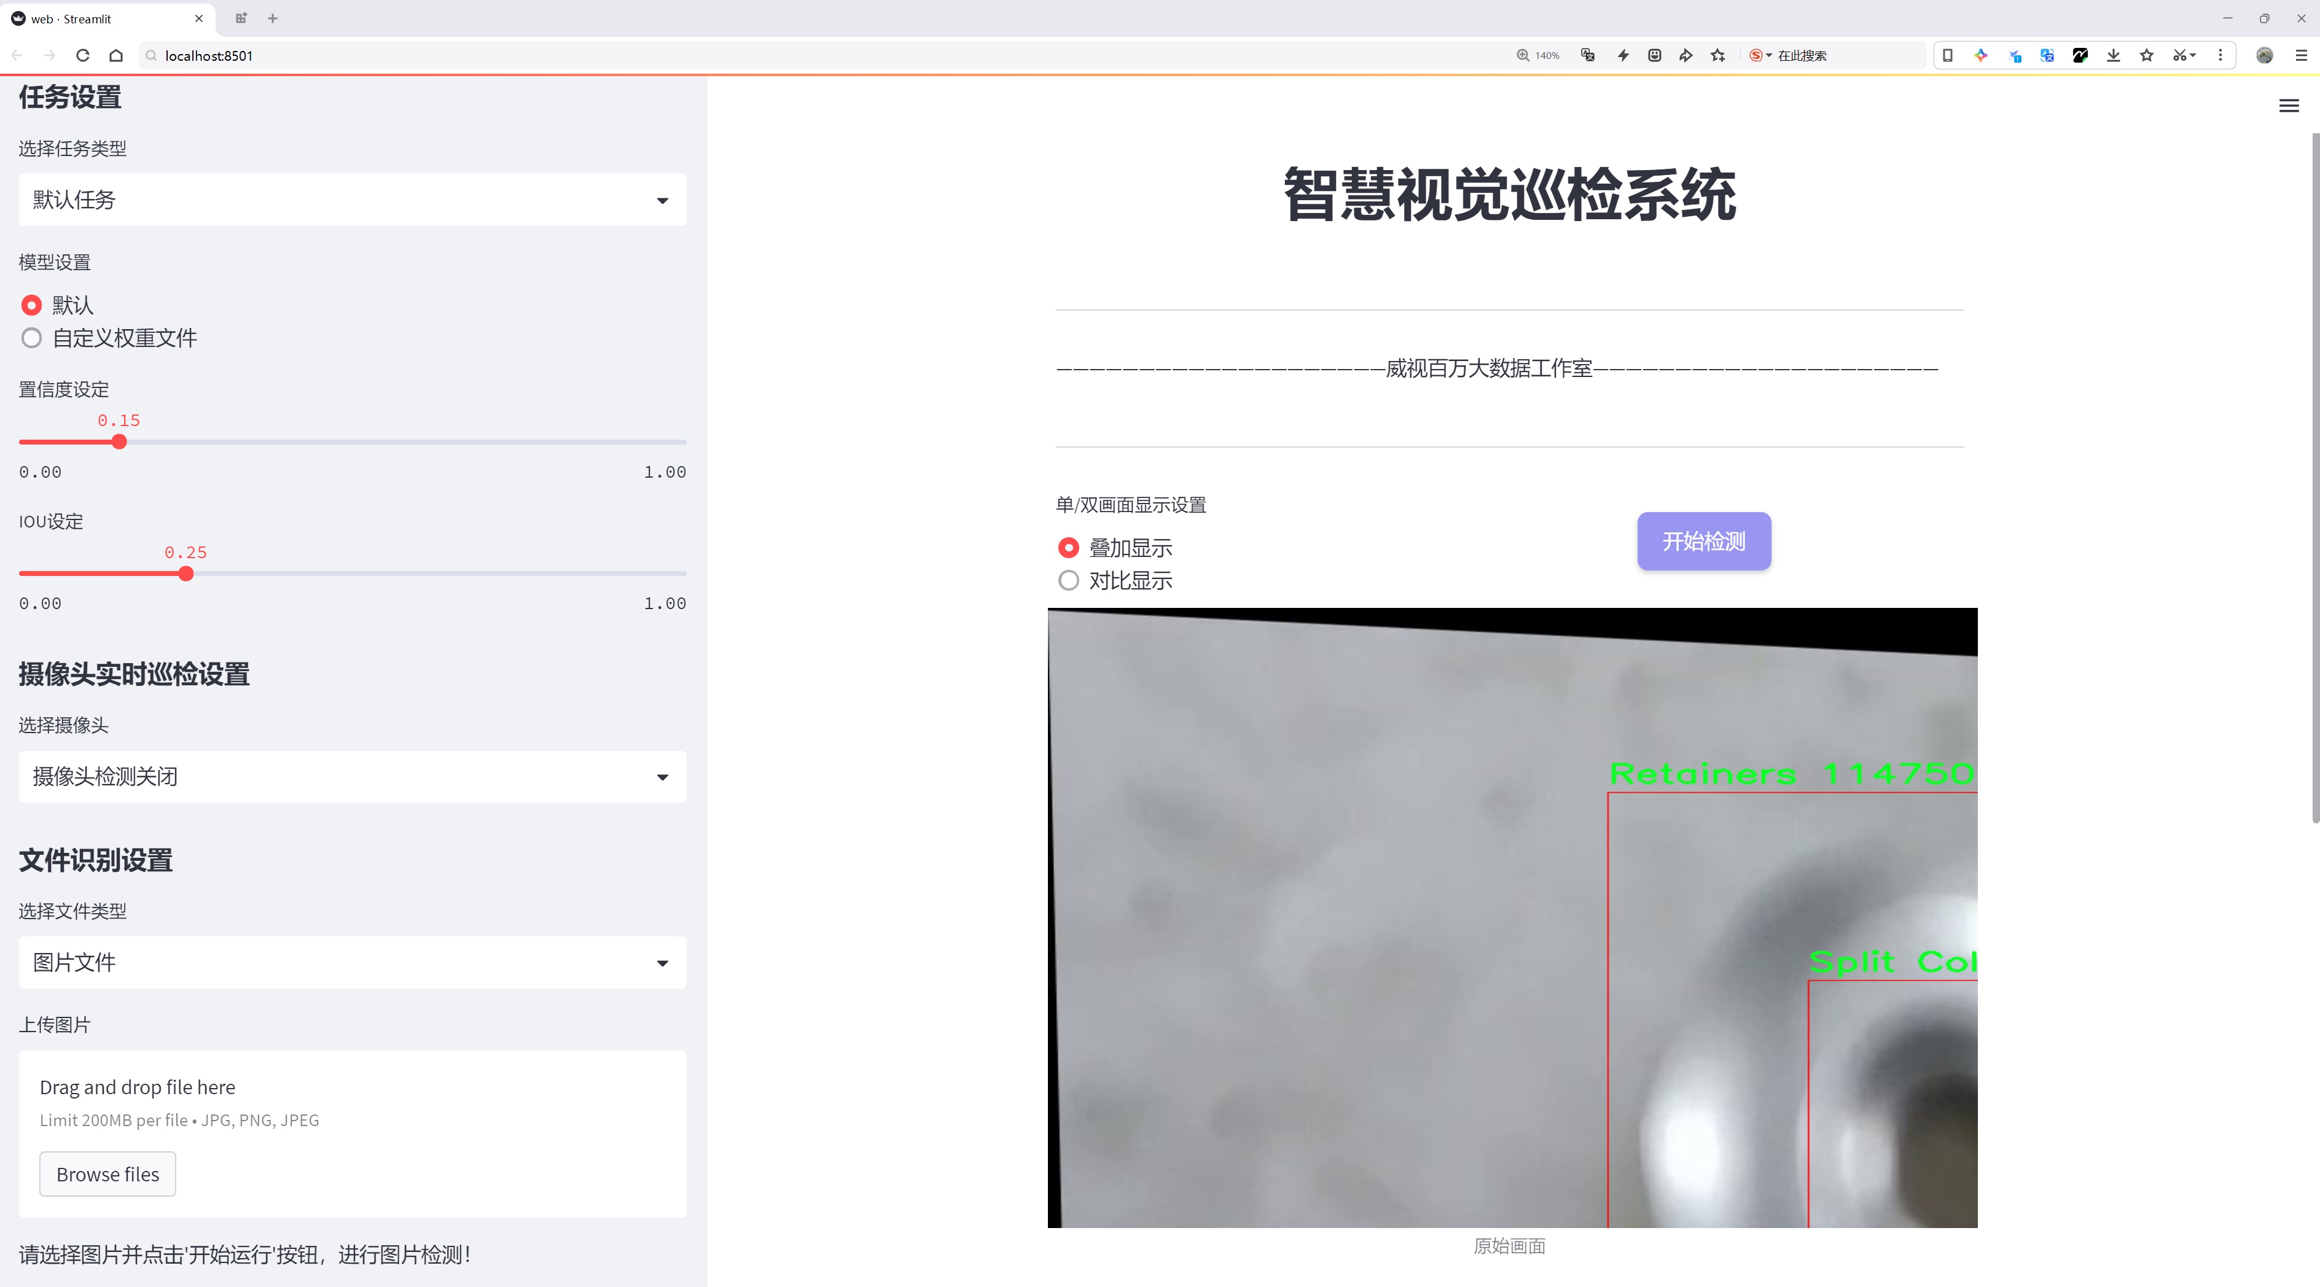2320x1287 pixels.
Task: Click the browser forward arrow
Action: (50, 55)
